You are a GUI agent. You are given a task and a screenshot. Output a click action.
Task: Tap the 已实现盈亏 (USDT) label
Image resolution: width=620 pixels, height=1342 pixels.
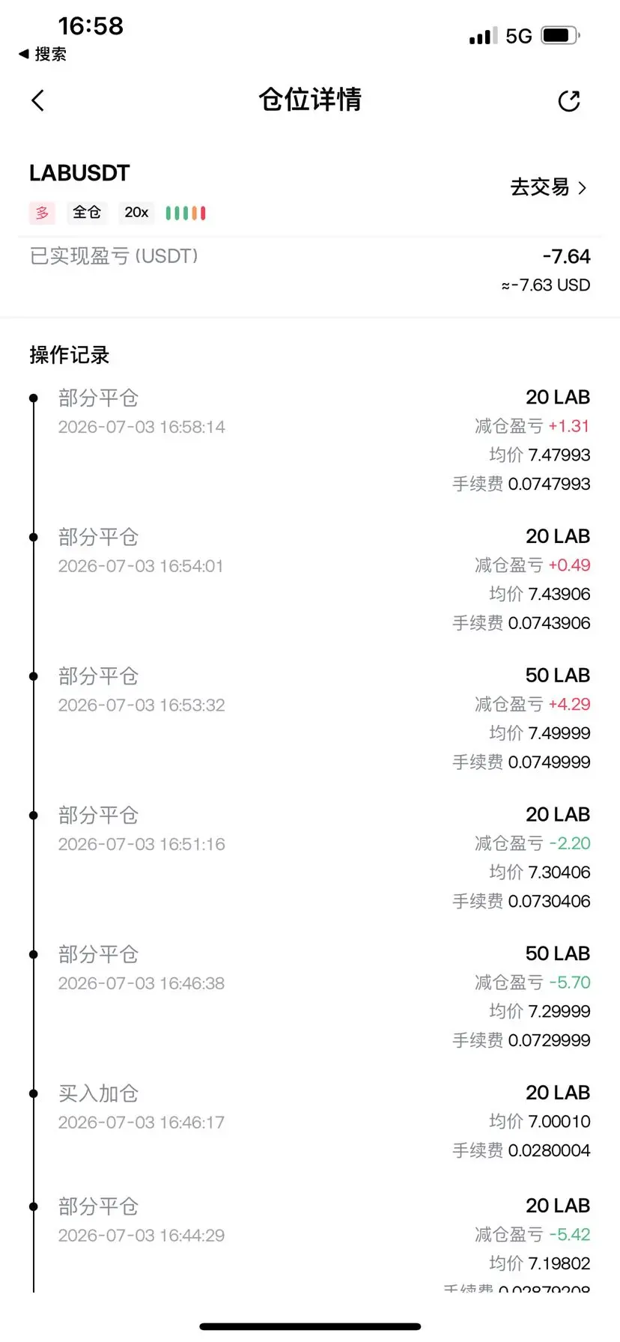(114, 256)
